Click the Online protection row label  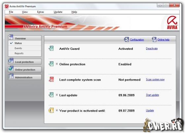72,64
